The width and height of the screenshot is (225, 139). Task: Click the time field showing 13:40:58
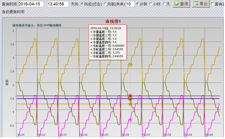58,4
